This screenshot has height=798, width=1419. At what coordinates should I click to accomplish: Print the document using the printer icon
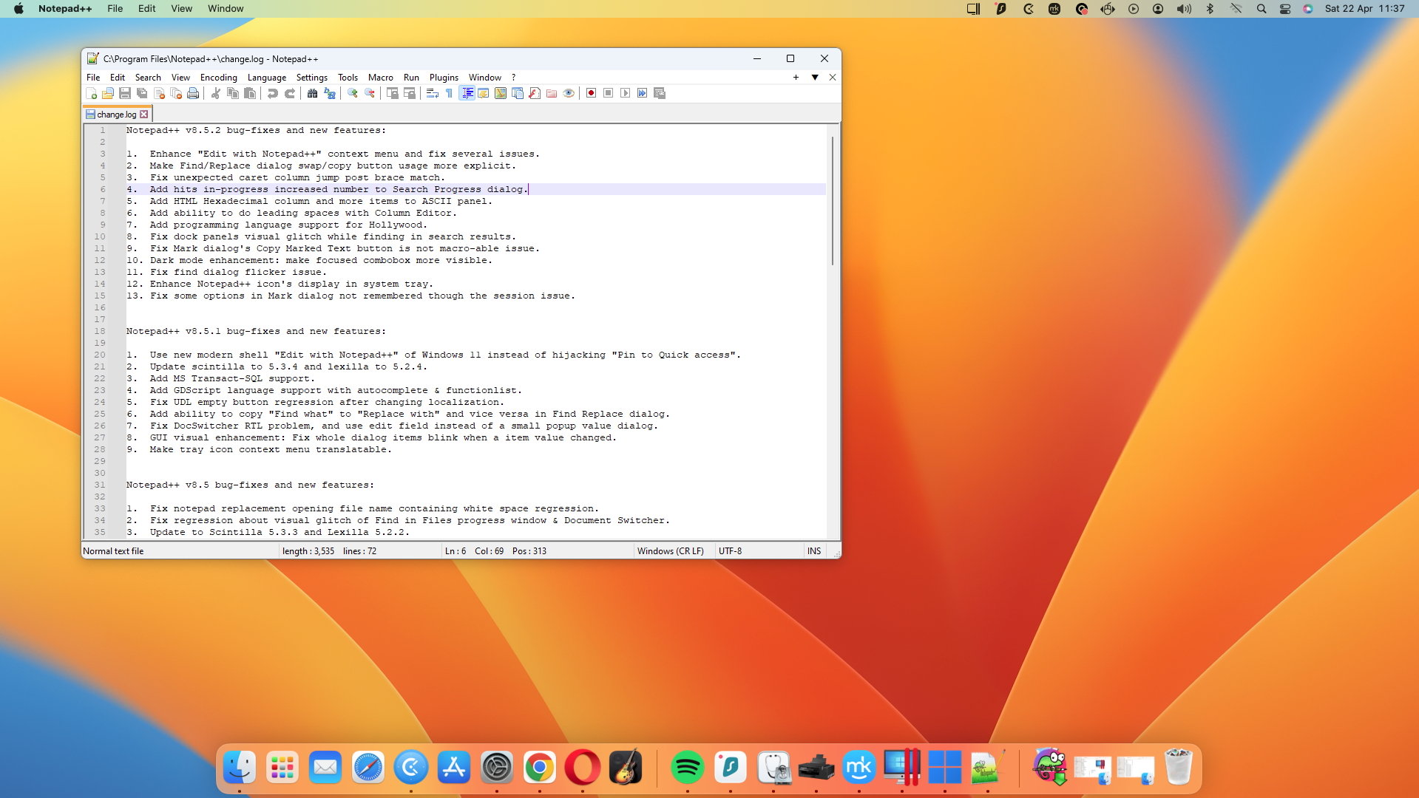(193, 93)
